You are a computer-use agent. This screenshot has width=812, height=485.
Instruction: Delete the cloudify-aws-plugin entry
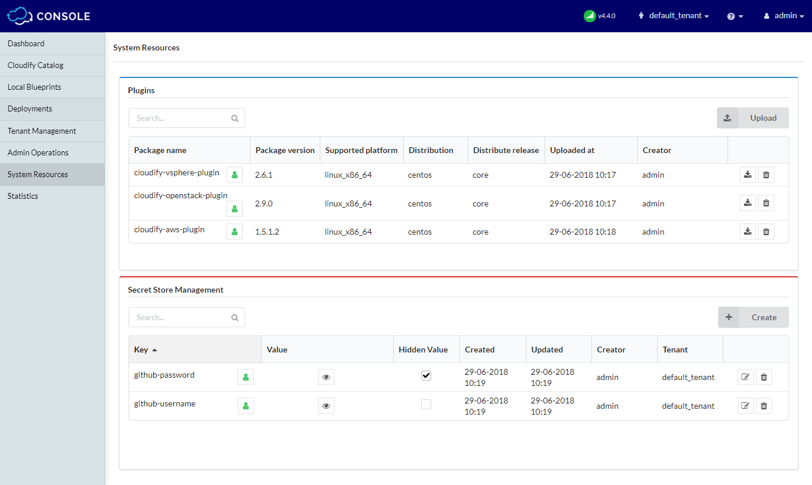click(x=766, y=232)
